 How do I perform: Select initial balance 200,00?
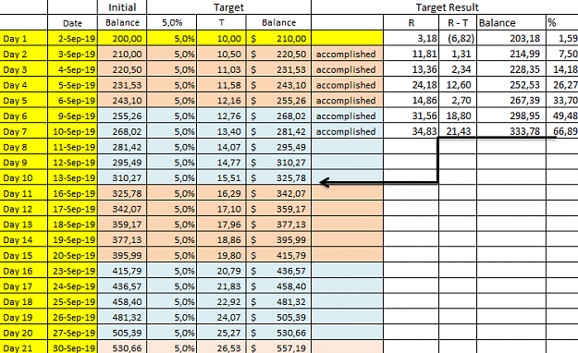[x=122, y=38]
